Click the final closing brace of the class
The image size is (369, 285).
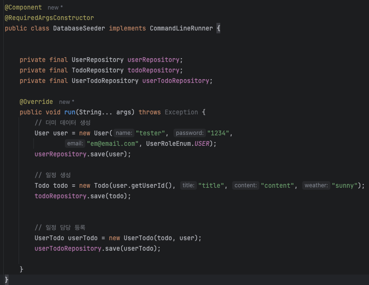pyautogui.click(x=7, y=280)
